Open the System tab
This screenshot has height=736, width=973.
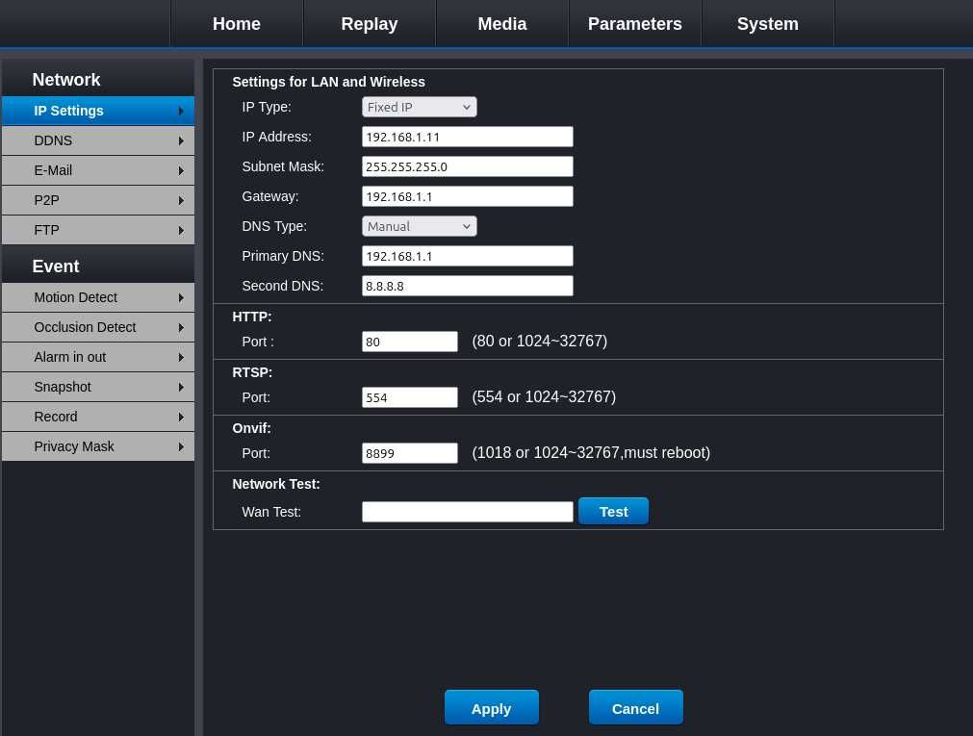768,24
